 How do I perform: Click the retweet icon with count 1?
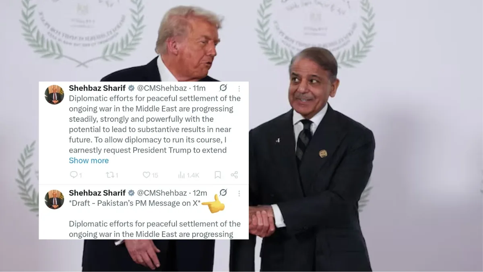(109, 175)
